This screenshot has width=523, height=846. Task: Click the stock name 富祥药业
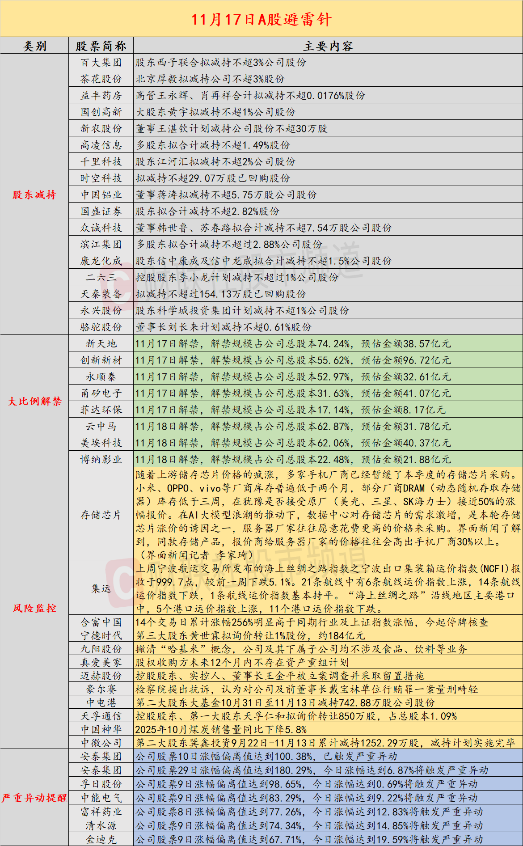pos(101,812)
